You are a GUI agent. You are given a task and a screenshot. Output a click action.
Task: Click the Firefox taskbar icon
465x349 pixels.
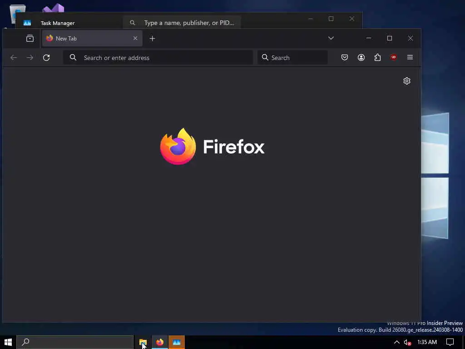point(160,342)
